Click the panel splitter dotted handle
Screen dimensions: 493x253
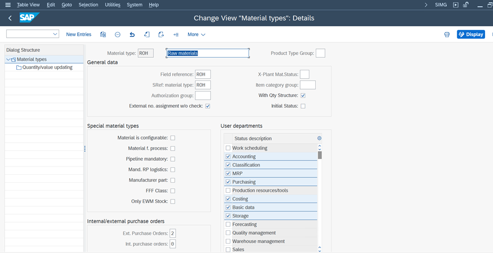85,149
